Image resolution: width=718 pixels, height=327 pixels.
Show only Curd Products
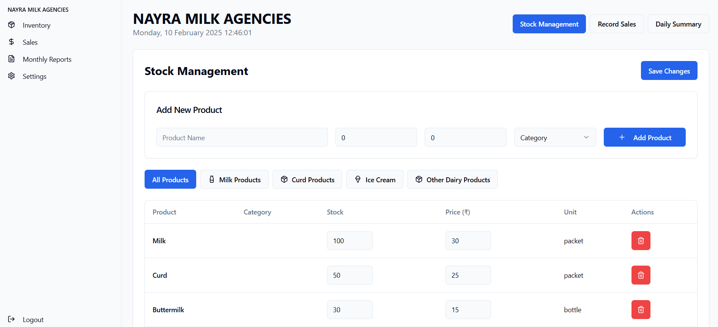(307, 180)
